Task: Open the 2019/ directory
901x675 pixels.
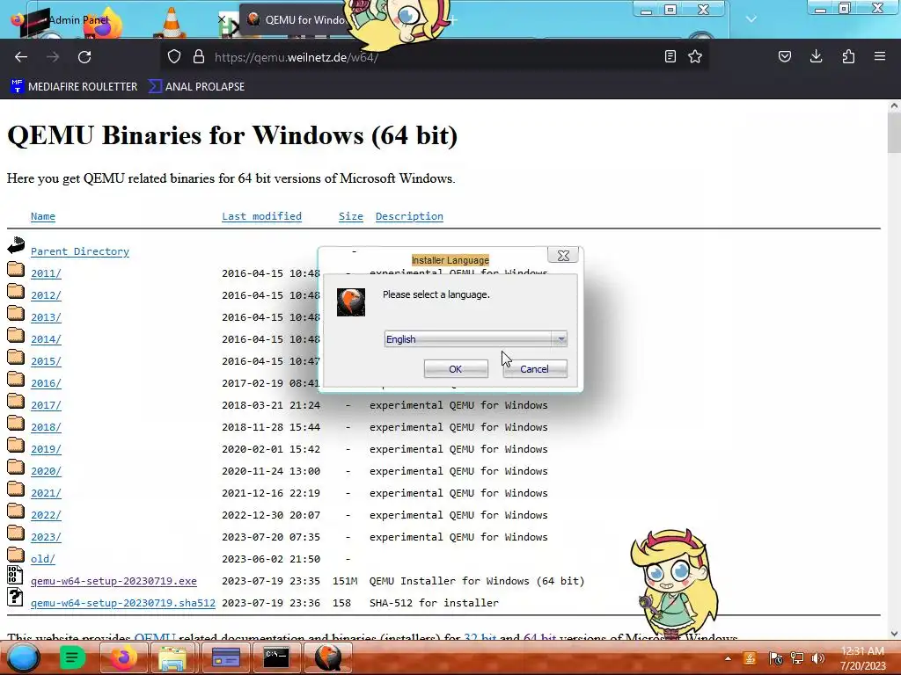Action: pyautogui.click(x=46, y=449)
